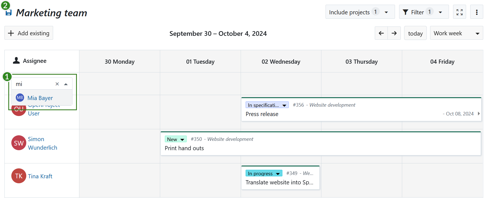Clear the assignee search with the X icon
The height and width of the screenshot is (202, 489).
coord(57,84)
